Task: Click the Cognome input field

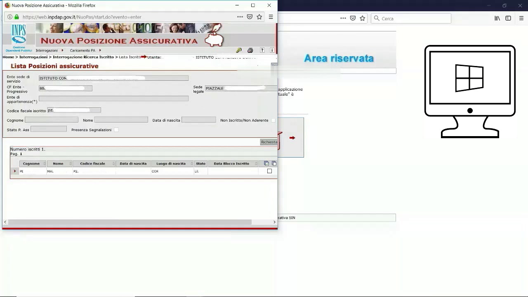Action: click(x=52, y=120)
